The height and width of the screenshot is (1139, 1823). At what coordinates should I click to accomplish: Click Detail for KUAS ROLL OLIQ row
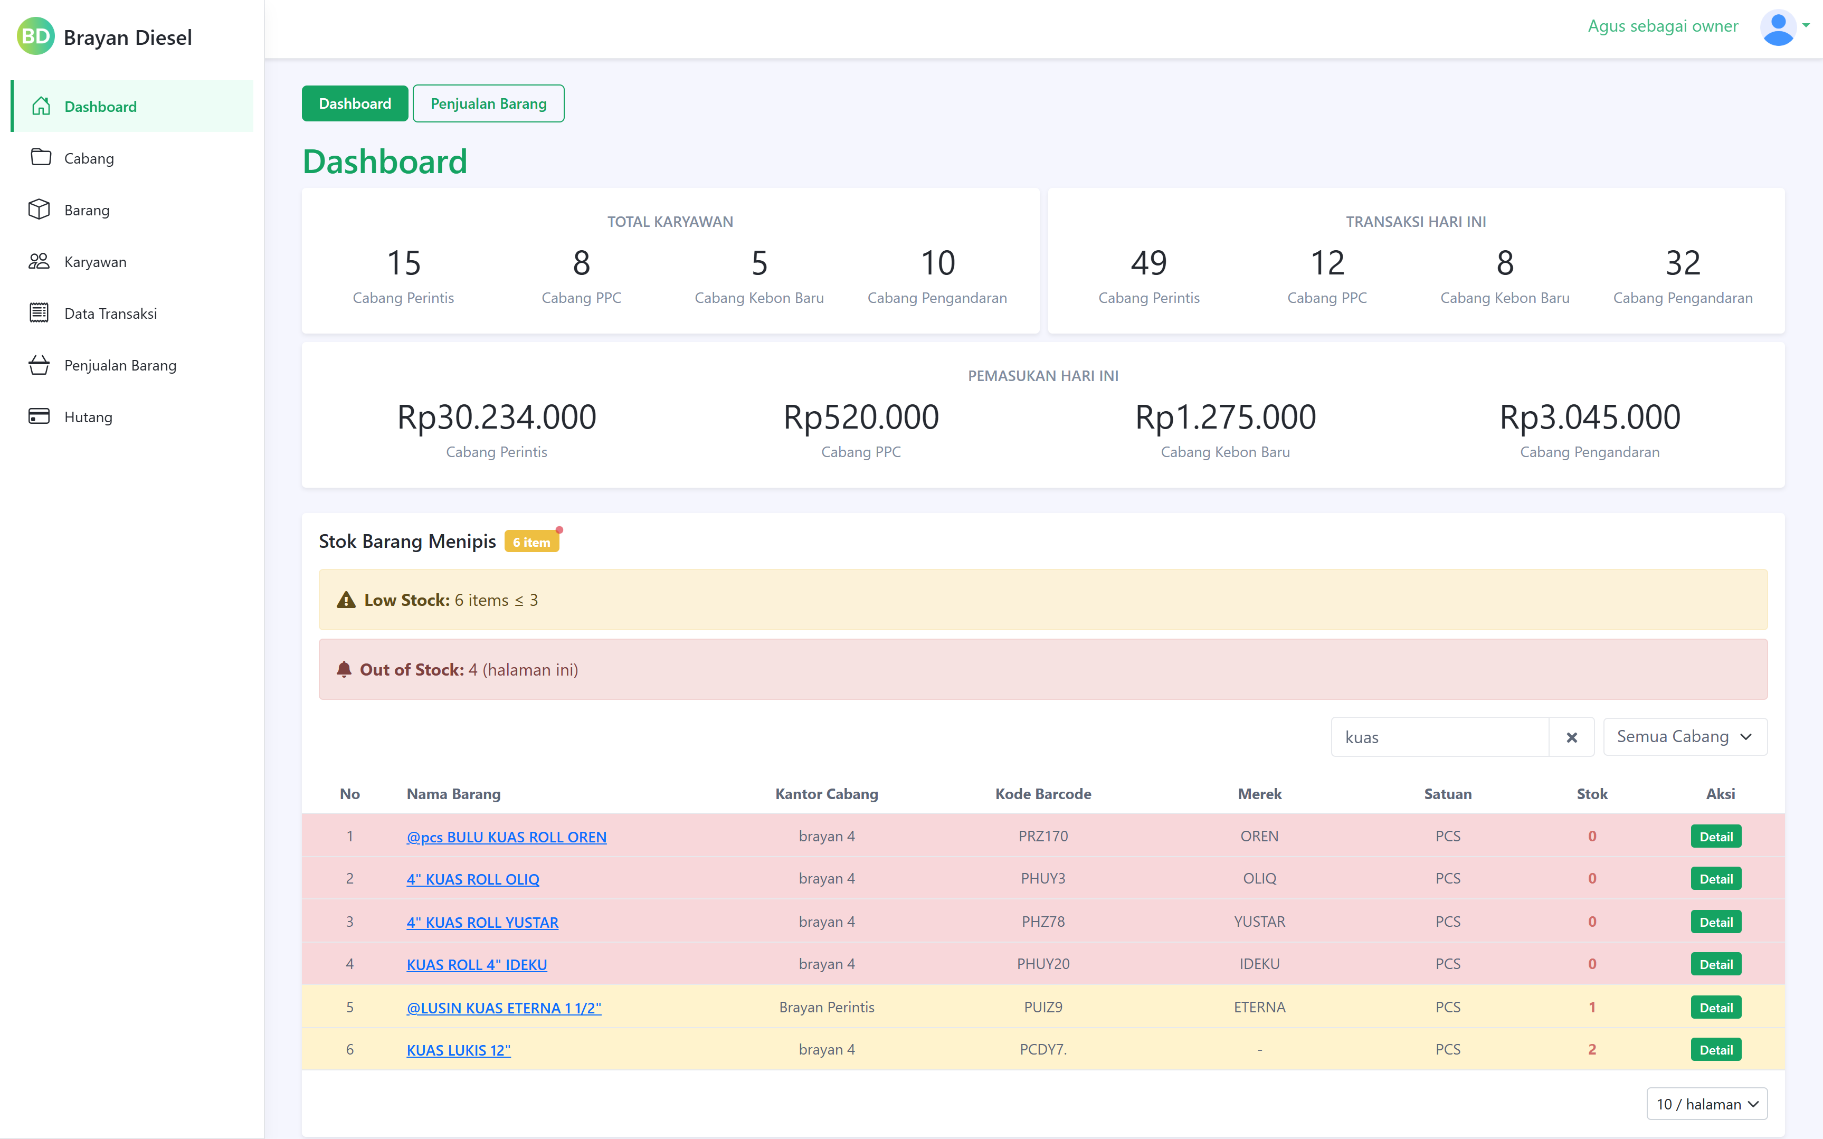coord(1716,878)
